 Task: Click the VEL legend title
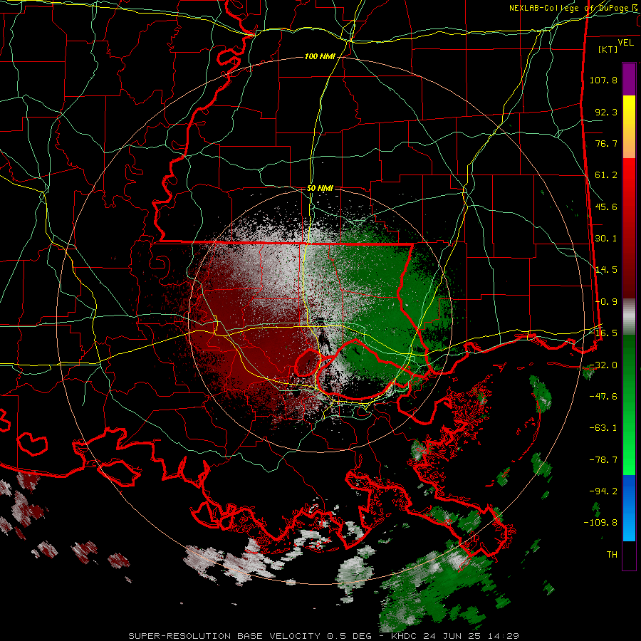(x=625, y=43)
